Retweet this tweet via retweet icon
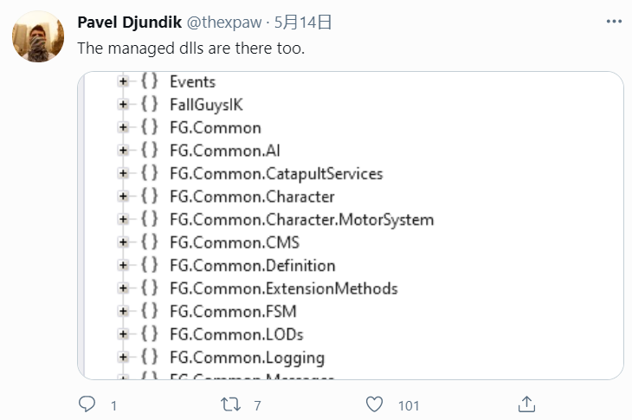This screenshot has width=632, height=420. pyautogui.click(x=228, y=404)
